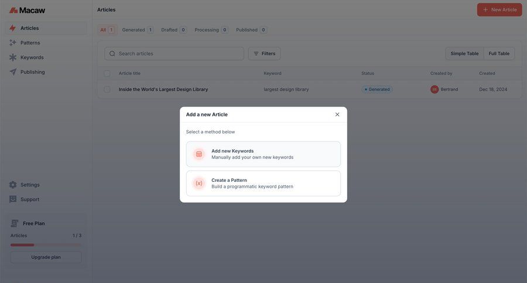
Task: Click the Generated status badge
Action: 377,89
